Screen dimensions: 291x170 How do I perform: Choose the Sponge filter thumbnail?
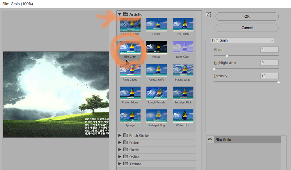pyautogui.click(x=130, y=116)
